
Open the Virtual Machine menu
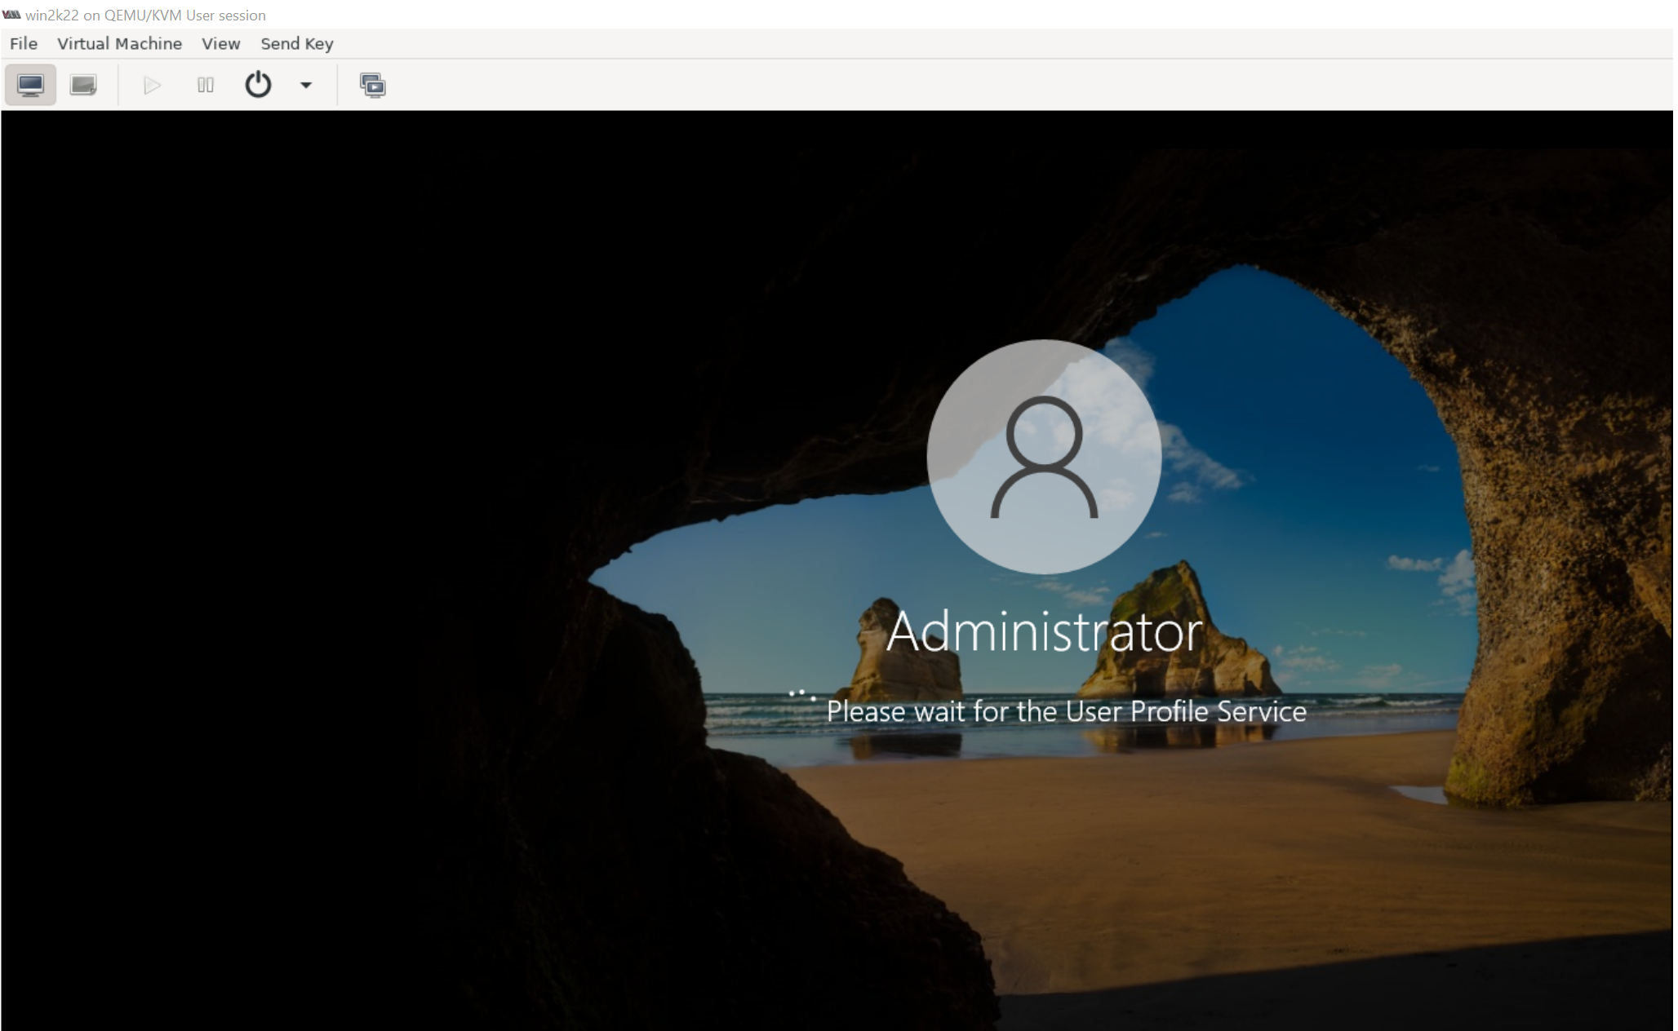[x=119, y=44]
